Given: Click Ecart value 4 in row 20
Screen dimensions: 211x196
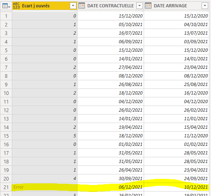Looking at the screenshot, I should [44, 178].
